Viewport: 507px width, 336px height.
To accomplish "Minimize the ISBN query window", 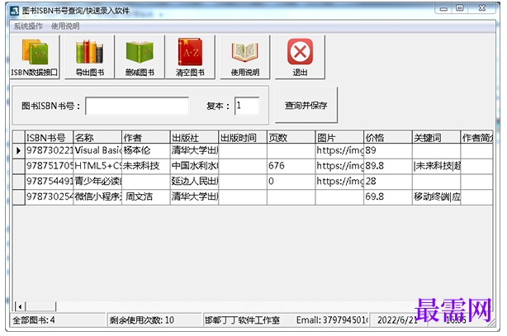I will 443,9.
